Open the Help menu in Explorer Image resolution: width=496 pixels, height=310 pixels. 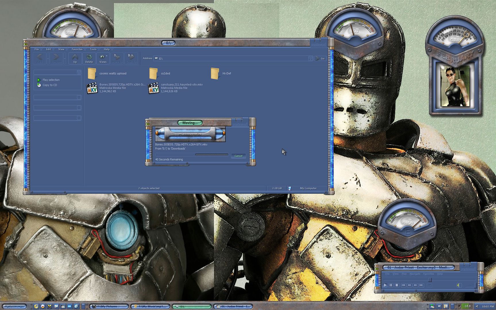(107, 49)
